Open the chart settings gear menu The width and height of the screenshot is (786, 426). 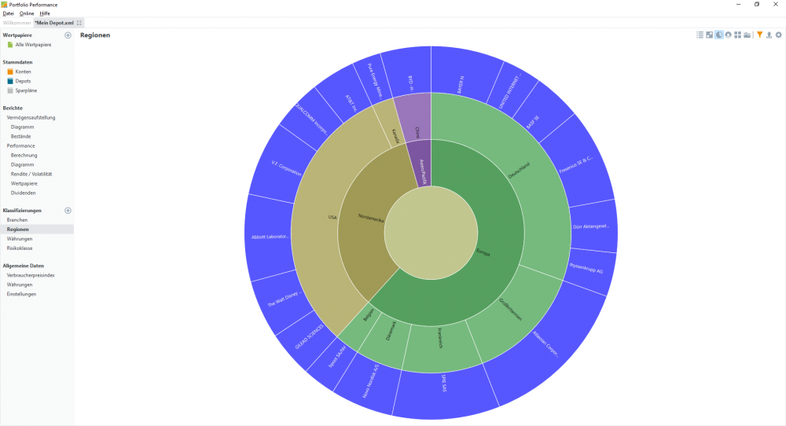[778, 35]
